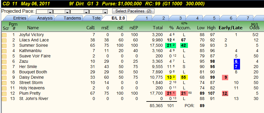
Task: Select the yellow 13 percent cell for Daisy Devine
Action: click(x=171, y=78)
